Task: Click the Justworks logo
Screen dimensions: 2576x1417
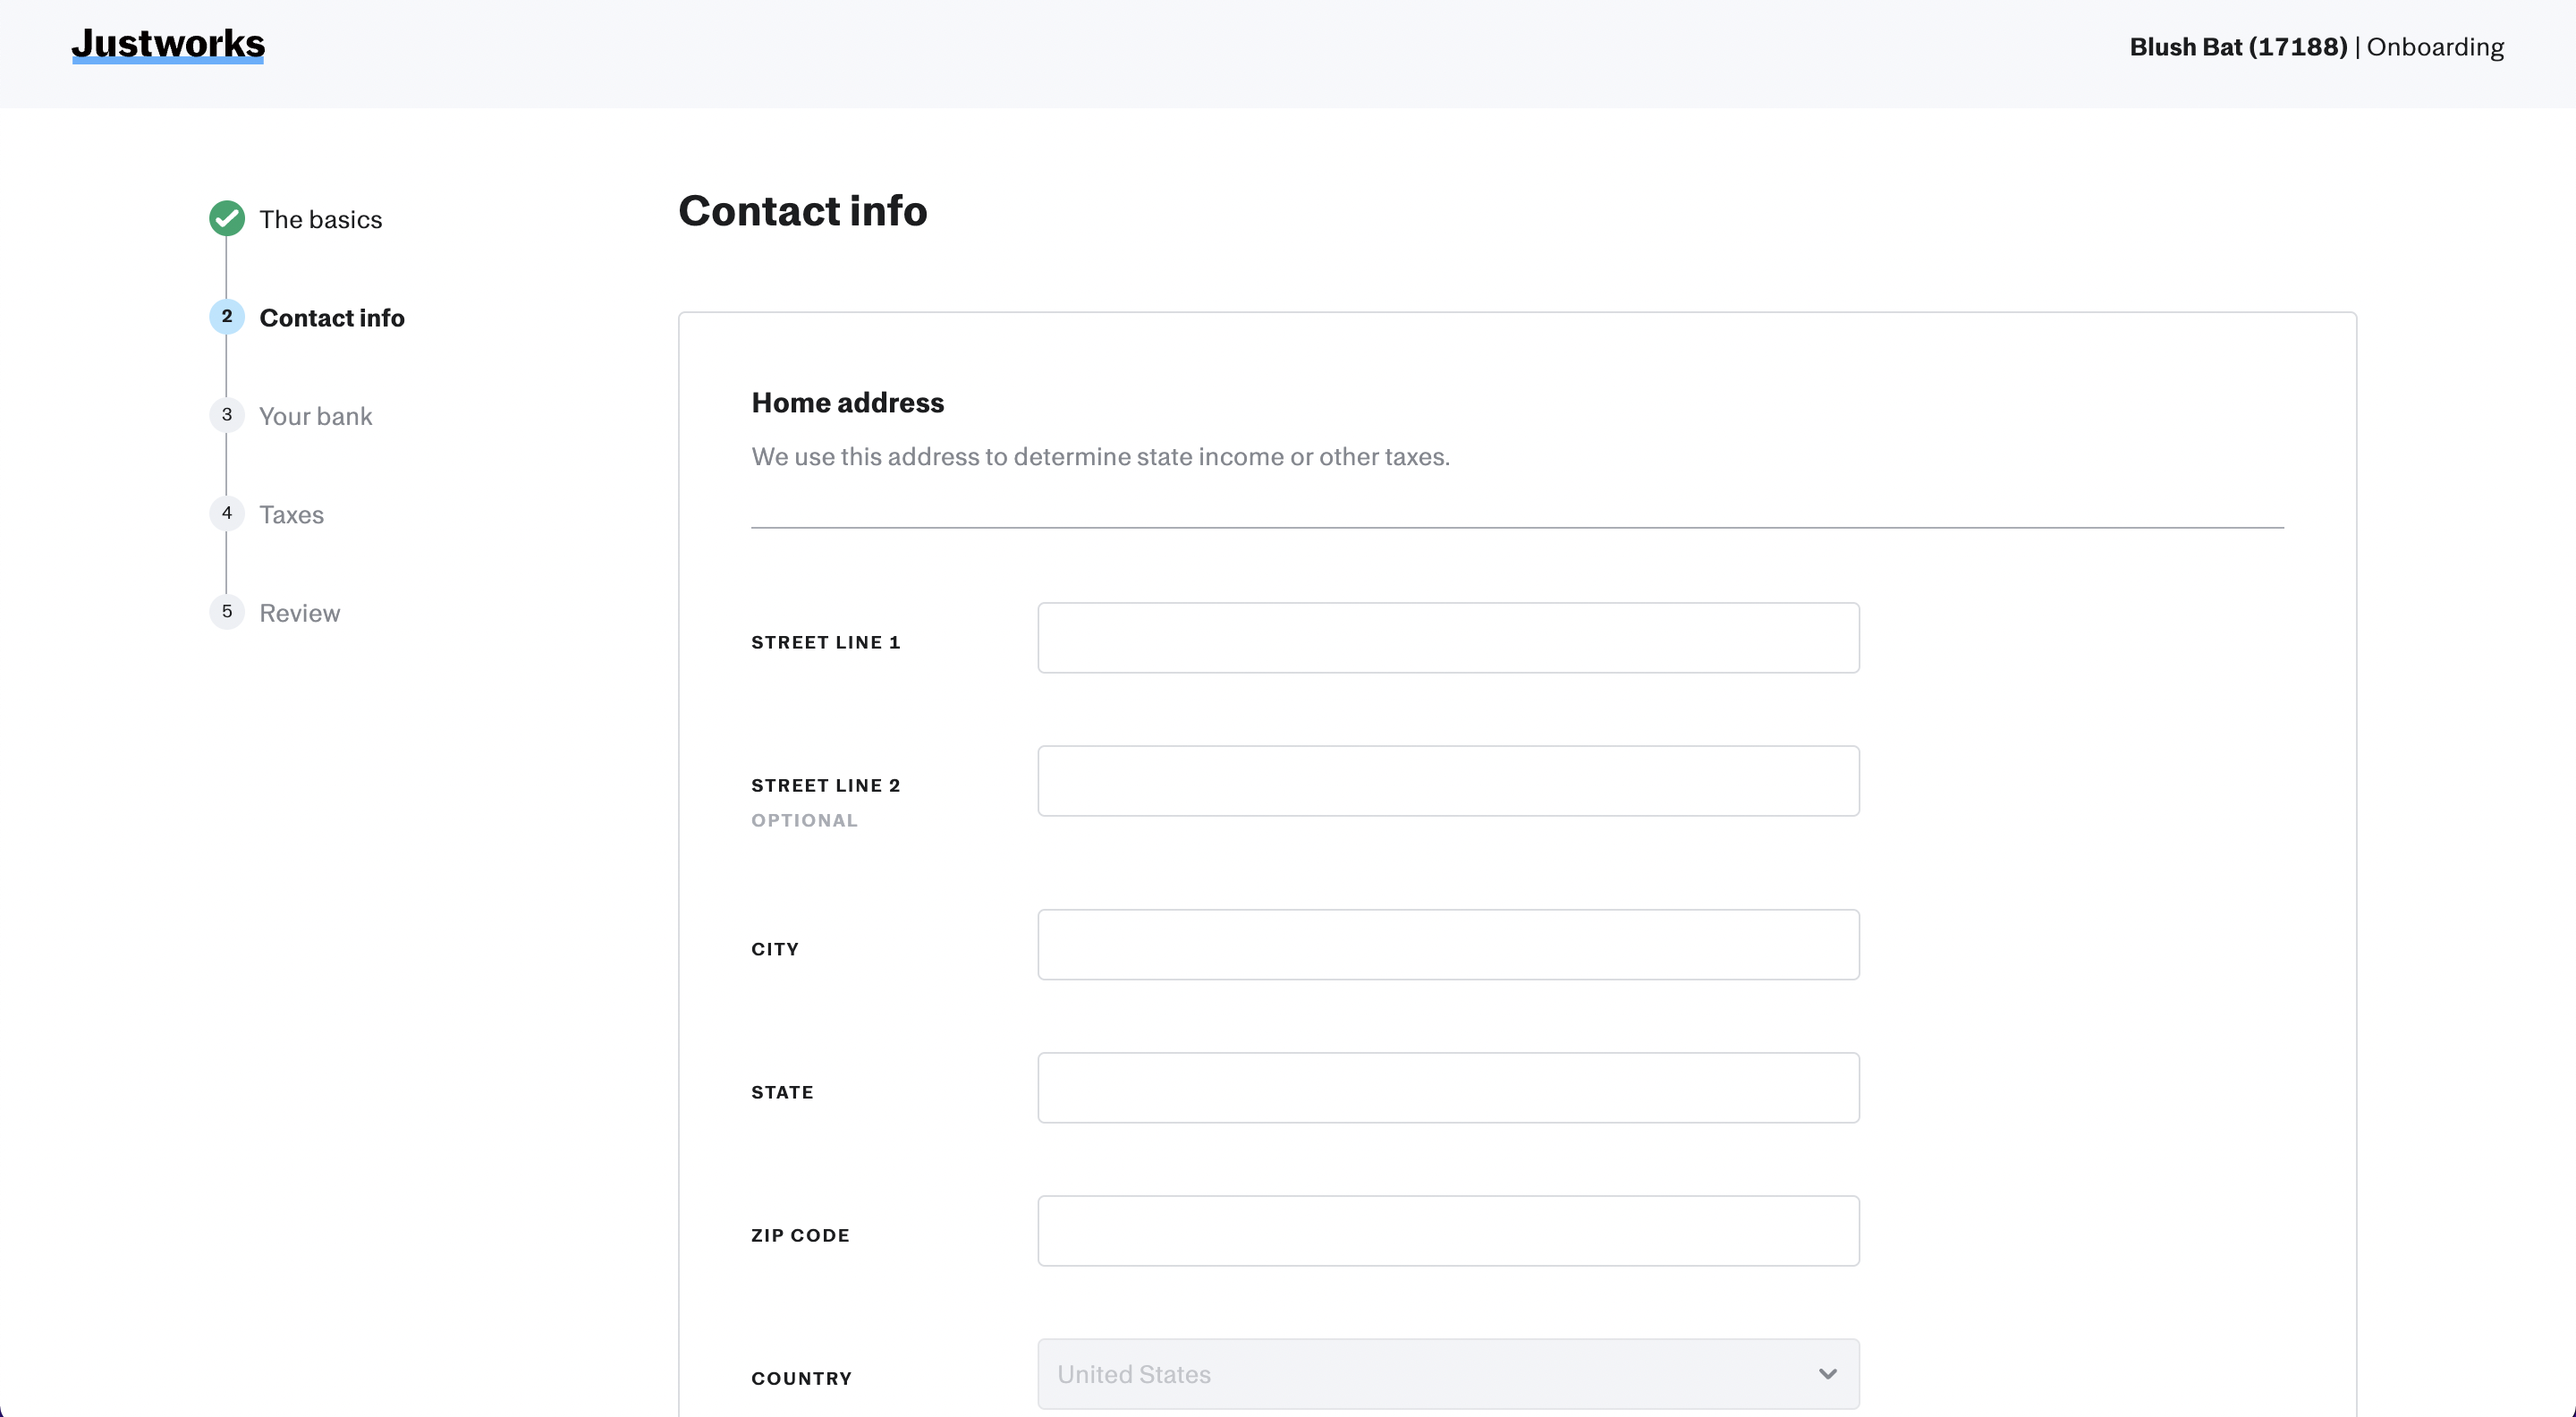Action: tap(168, 44)
